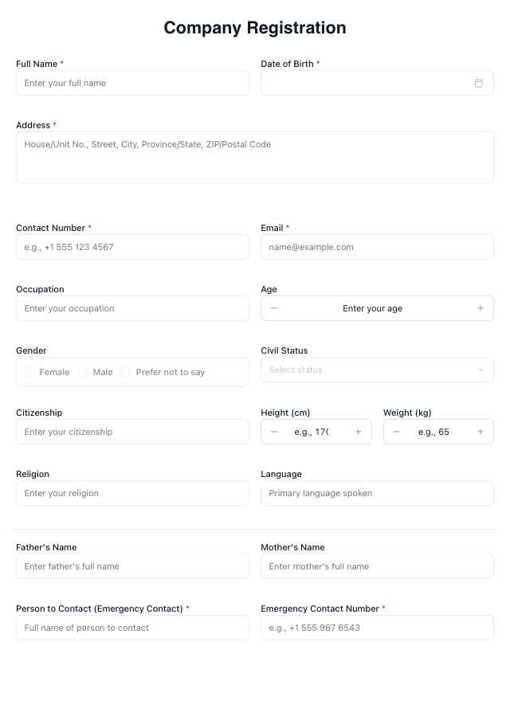This screenshot has height=720, width=510.
Task: Increase Height with the plus icon
Action: pos(358,432)
